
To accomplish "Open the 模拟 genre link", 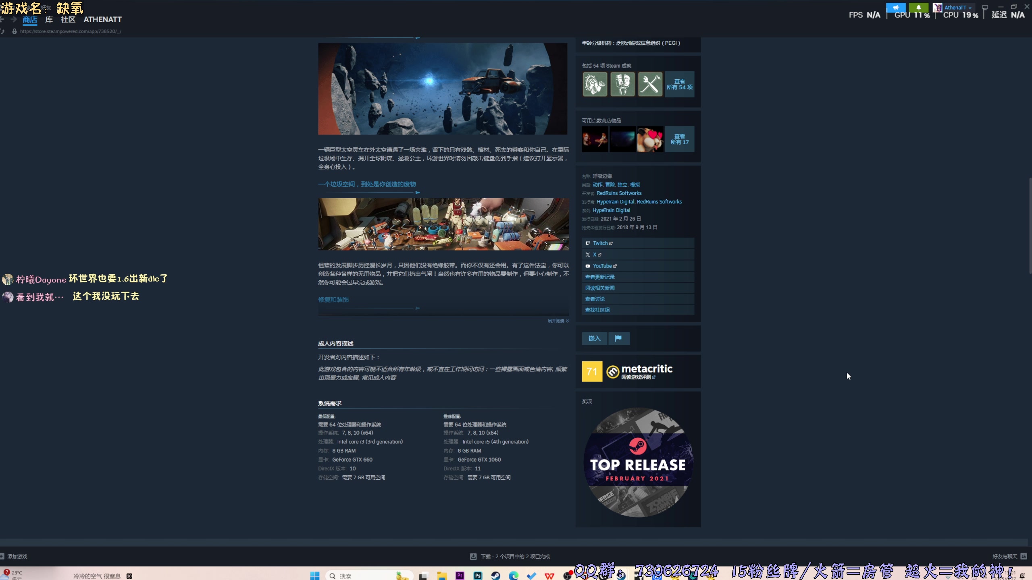I will [x=635, y=184].
